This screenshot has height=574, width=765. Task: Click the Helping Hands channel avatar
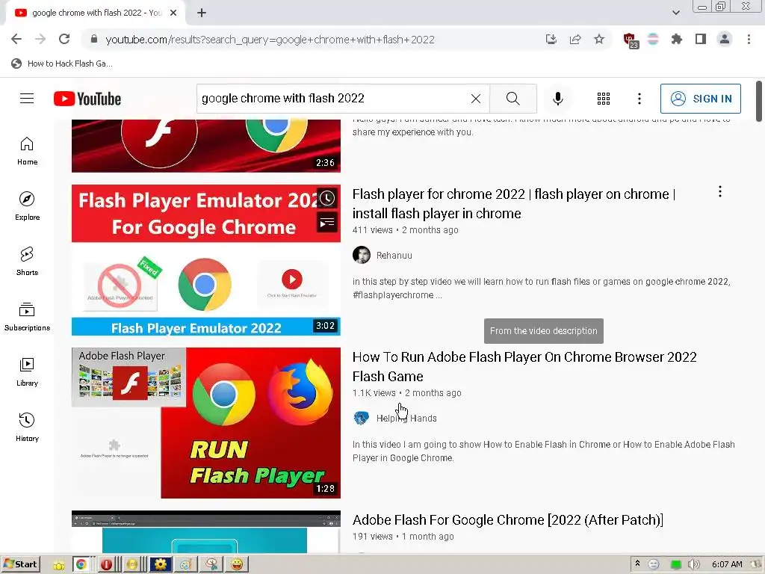pyautogui.click(x=362, y=419)
